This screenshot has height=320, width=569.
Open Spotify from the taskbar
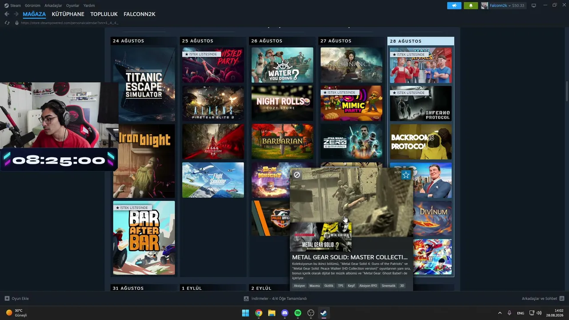(298, 313)
